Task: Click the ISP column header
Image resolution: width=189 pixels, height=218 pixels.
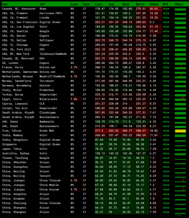Action: (42, 4)
